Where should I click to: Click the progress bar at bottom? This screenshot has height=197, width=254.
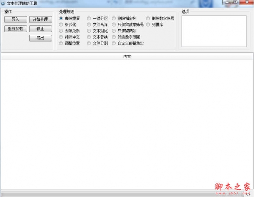[x=123, y=194]
